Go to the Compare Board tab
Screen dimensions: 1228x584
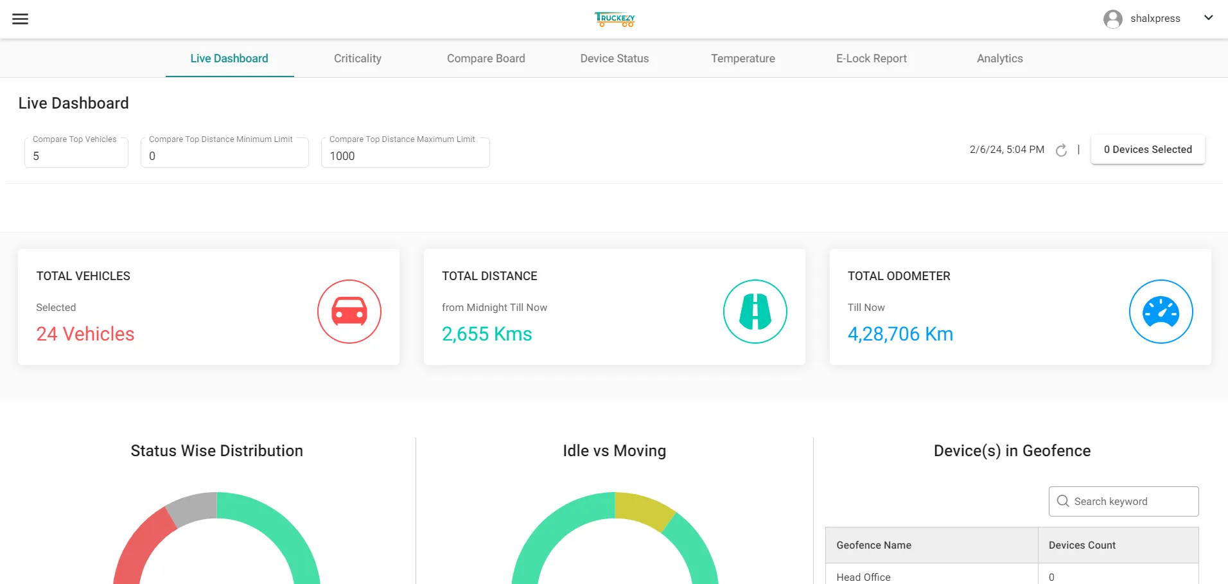coord(486,58)
